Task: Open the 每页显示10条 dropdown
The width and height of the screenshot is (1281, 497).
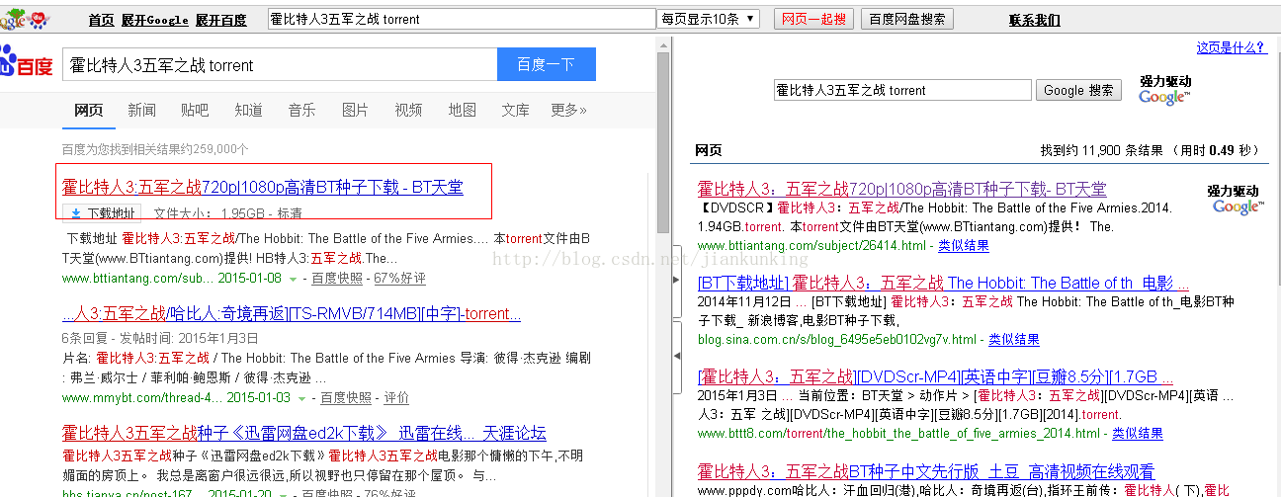Action: (708, 19)
